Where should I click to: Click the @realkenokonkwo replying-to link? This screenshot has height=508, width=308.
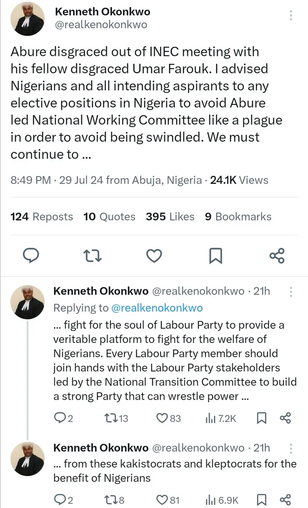click(x=157, y=308)
